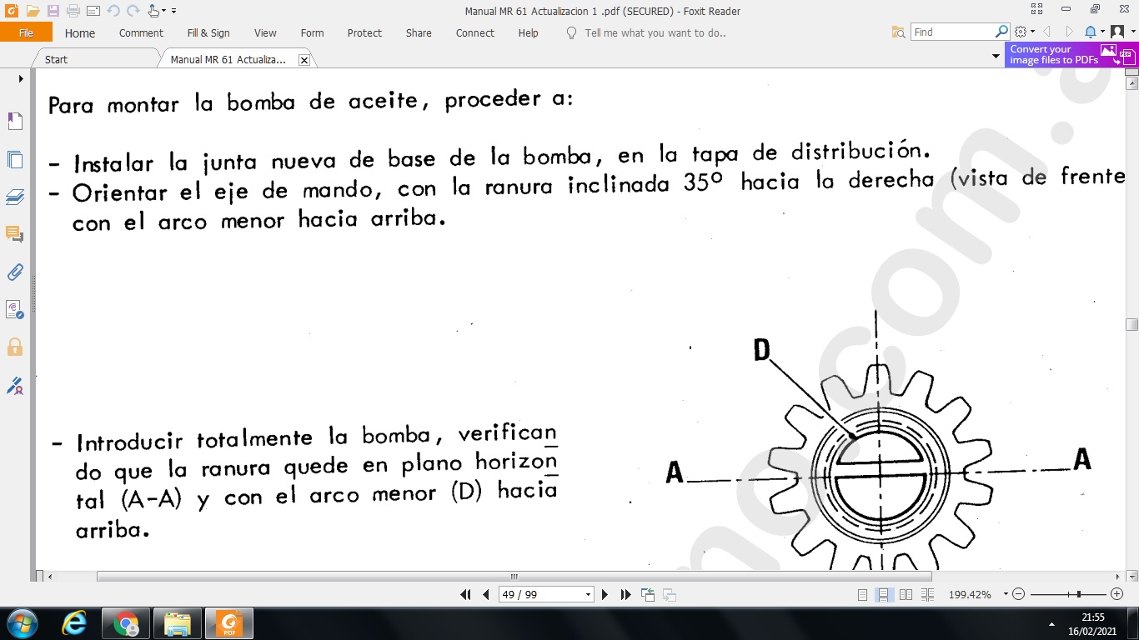
Task: Open the digital signatures panel icon
Action: click(15, 309)
